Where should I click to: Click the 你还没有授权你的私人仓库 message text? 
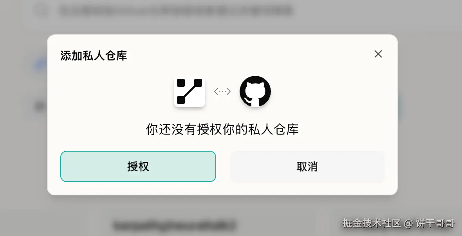222,129
